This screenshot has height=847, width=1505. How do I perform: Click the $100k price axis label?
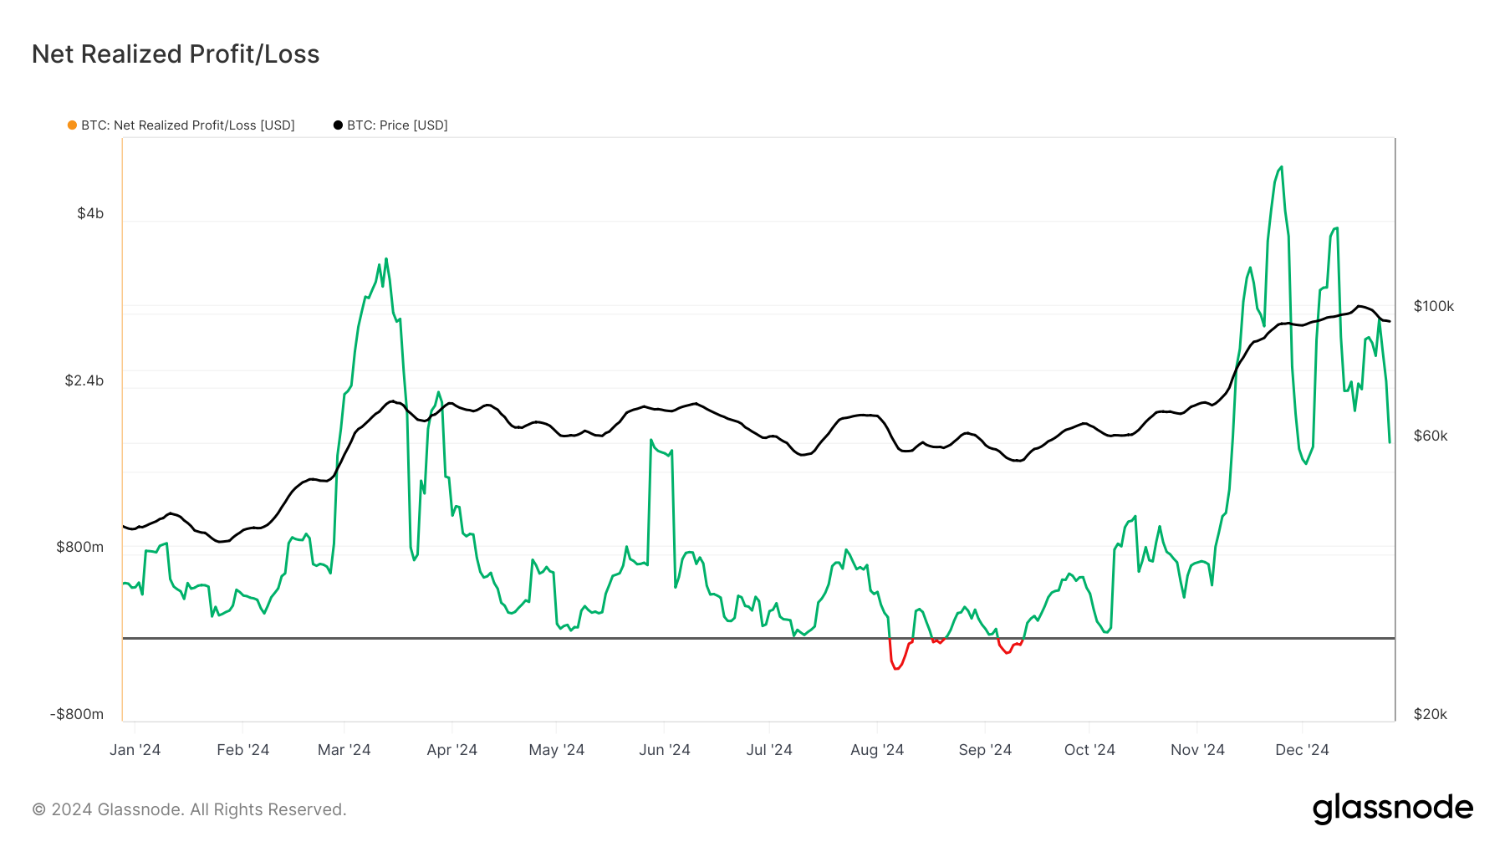point(1433,306)
